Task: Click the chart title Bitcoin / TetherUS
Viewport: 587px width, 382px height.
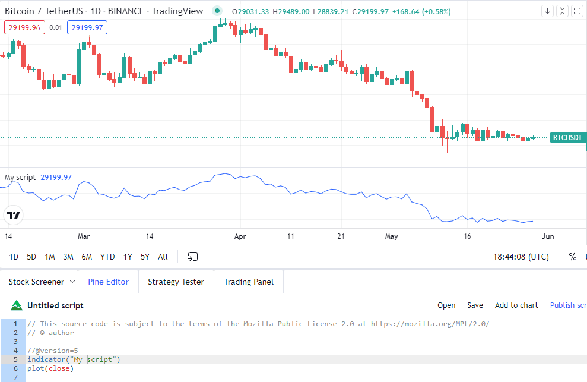Action: click(x=43, y=11)
